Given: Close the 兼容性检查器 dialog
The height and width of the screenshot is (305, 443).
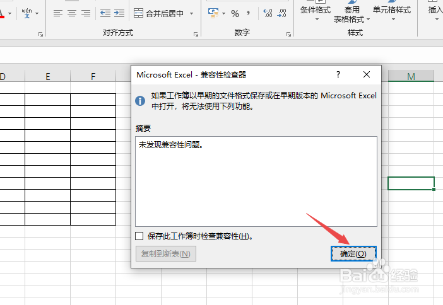Looking at the screenshot, I should [x=367, y=74].
